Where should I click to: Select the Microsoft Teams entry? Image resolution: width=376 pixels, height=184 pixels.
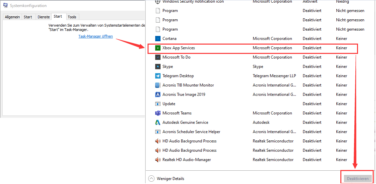point(177,113)
